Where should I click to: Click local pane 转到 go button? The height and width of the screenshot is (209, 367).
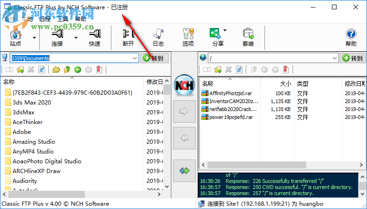(x=154, y=58)
